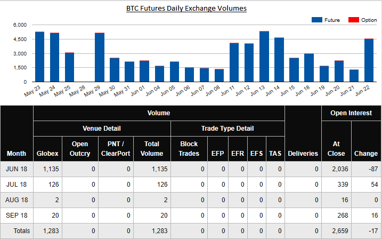Screen dimensions: 382x239
Task: Click the Globex column header
Action: coord(48,154)
